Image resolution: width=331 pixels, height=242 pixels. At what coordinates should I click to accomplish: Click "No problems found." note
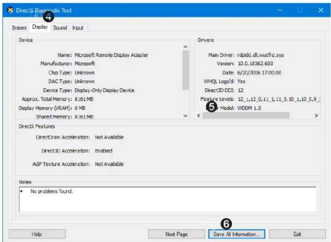tap(52, 191)
